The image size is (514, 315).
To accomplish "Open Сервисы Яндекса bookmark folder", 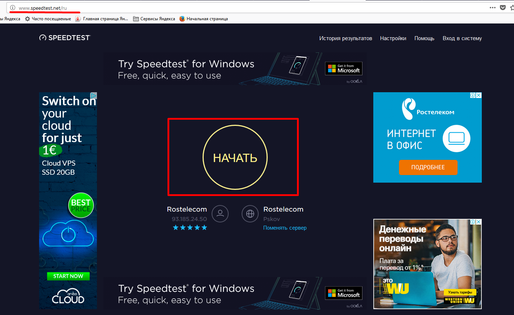I will (x=154, y=19).
